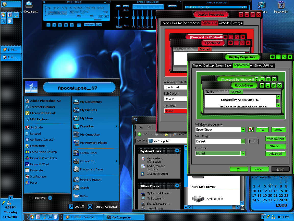
Task: Click Turn Off Computer
Action: (x=103, y=207)
